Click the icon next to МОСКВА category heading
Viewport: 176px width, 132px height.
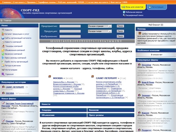[x=50, y=76]
